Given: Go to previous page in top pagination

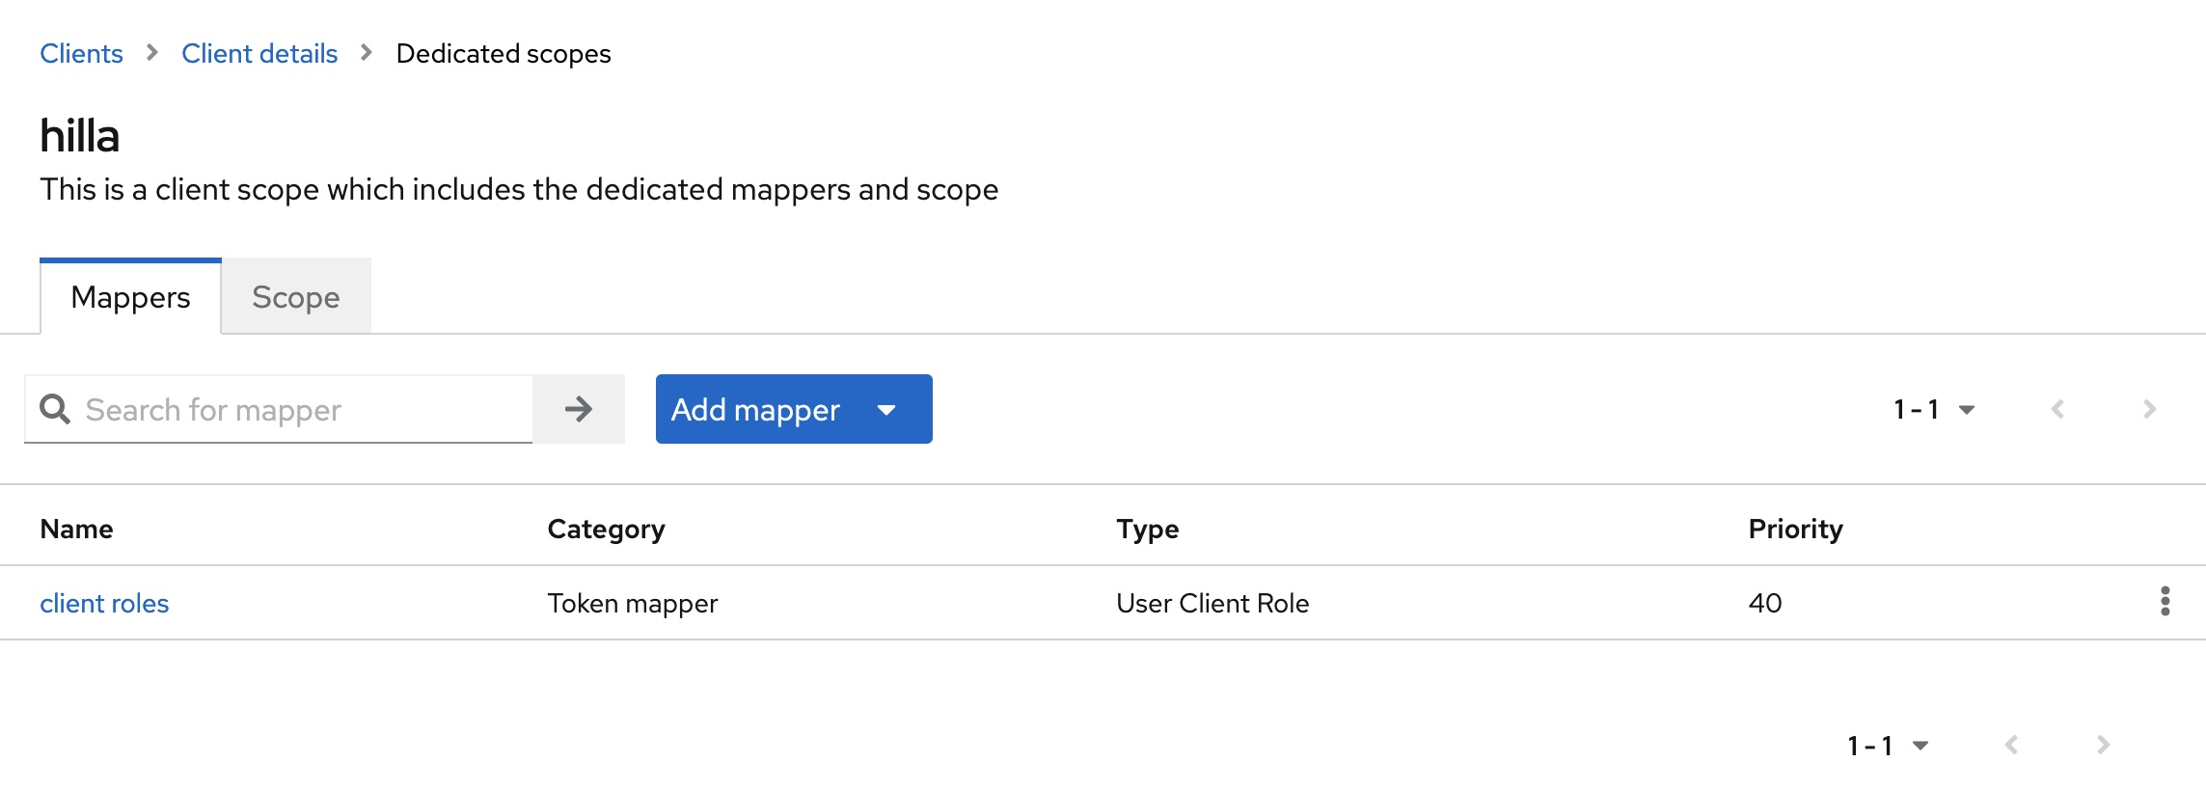Looking at the screenshot, I should [2057, 409].
